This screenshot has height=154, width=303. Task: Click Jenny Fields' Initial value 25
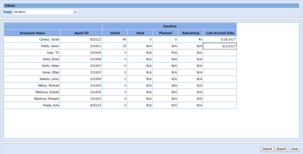(115, 46)
